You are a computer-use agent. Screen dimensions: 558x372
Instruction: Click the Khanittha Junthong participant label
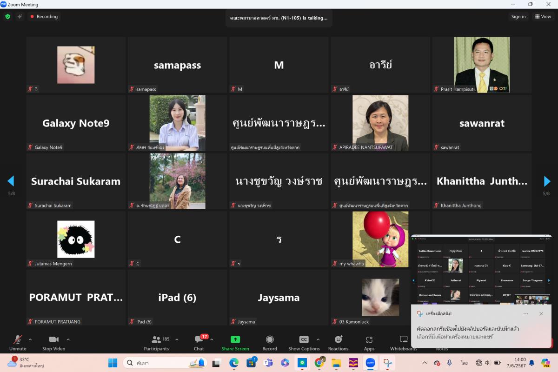(461, 206)
